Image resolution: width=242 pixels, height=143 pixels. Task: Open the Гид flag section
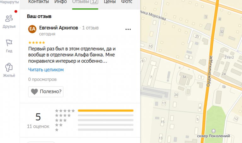[9, 46]
